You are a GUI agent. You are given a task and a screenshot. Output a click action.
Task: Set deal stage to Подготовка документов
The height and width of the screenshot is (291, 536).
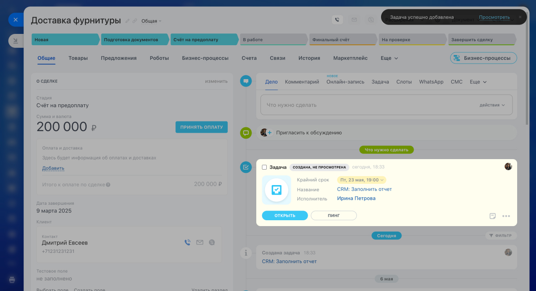135,39
